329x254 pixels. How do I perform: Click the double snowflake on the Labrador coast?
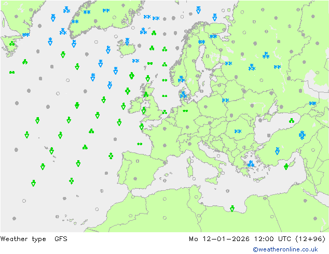pyautogui.click(x=26, y=35)
